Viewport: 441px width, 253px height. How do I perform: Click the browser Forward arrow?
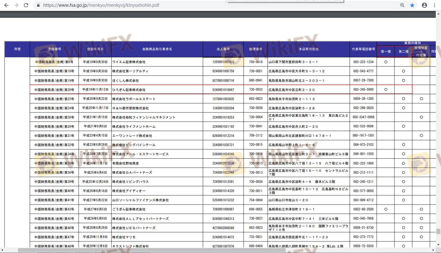(x=16, y=5)
